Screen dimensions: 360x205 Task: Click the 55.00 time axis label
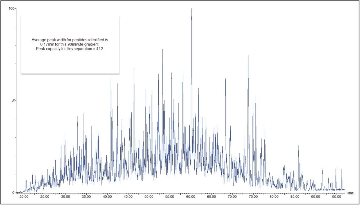[170, 197]
